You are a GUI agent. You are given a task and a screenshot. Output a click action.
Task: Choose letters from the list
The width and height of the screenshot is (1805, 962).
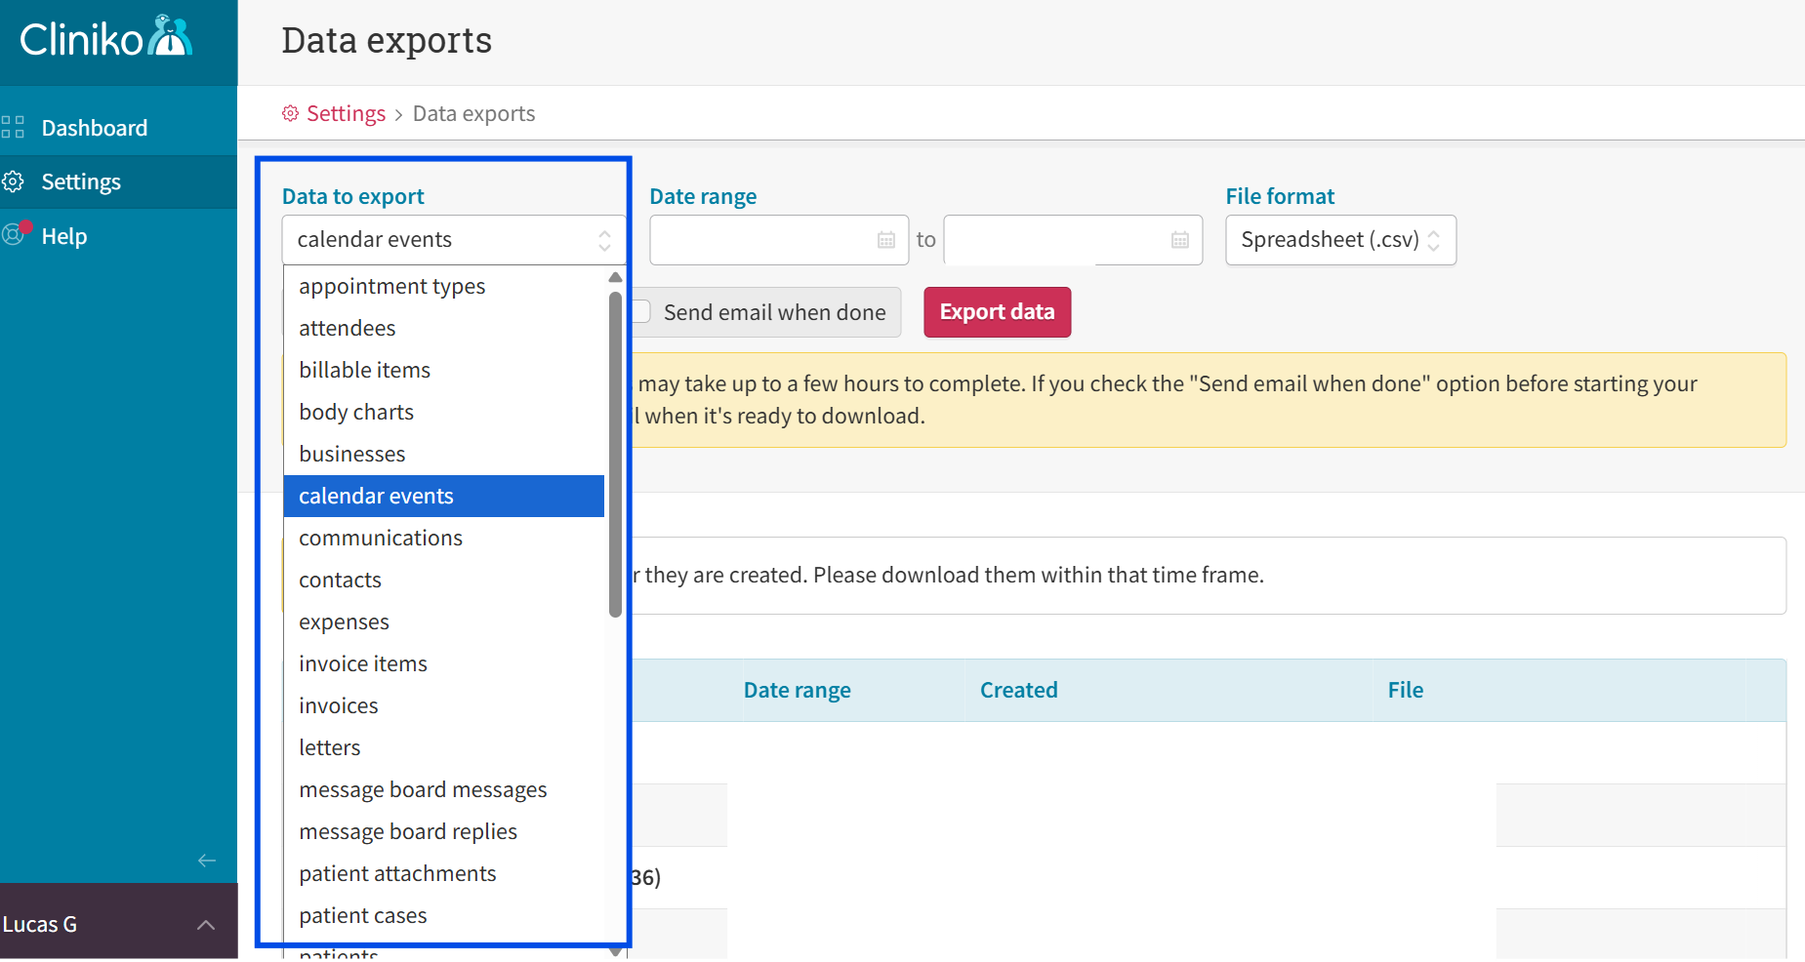point(444,748)
